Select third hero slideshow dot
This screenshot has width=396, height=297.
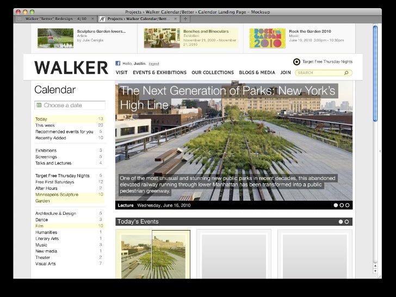coord(348,205)
